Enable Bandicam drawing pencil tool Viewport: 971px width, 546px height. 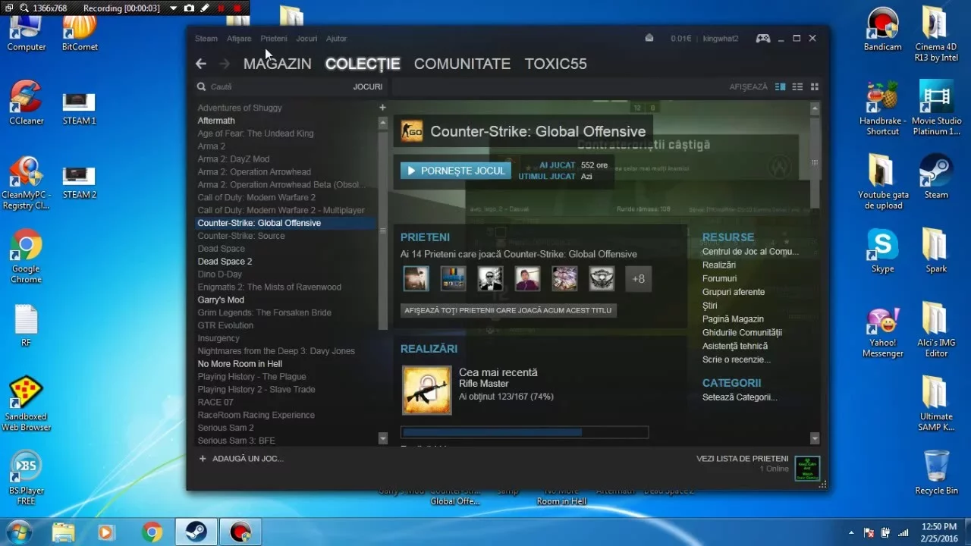coord(205,8)
